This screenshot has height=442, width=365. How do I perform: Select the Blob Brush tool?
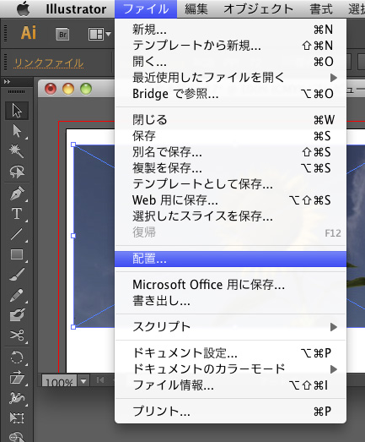pyautogui.click(x=17, y=315)
